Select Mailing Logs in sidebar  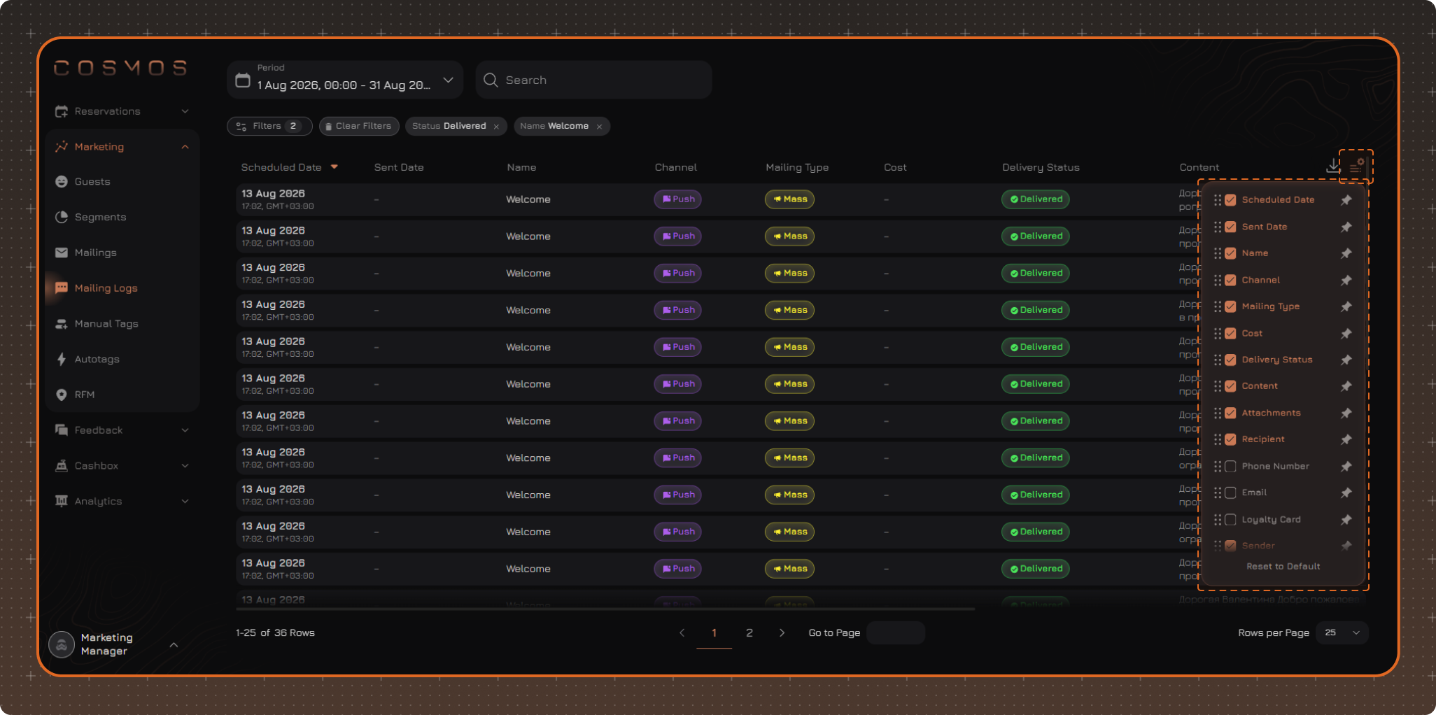tap(106, 288)
